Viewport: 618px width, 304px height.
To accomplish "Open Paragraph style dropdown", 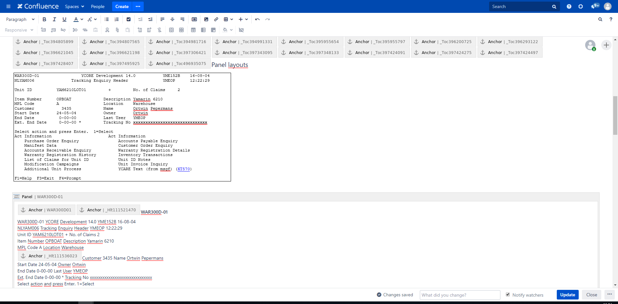I will [x=20, y=19].
